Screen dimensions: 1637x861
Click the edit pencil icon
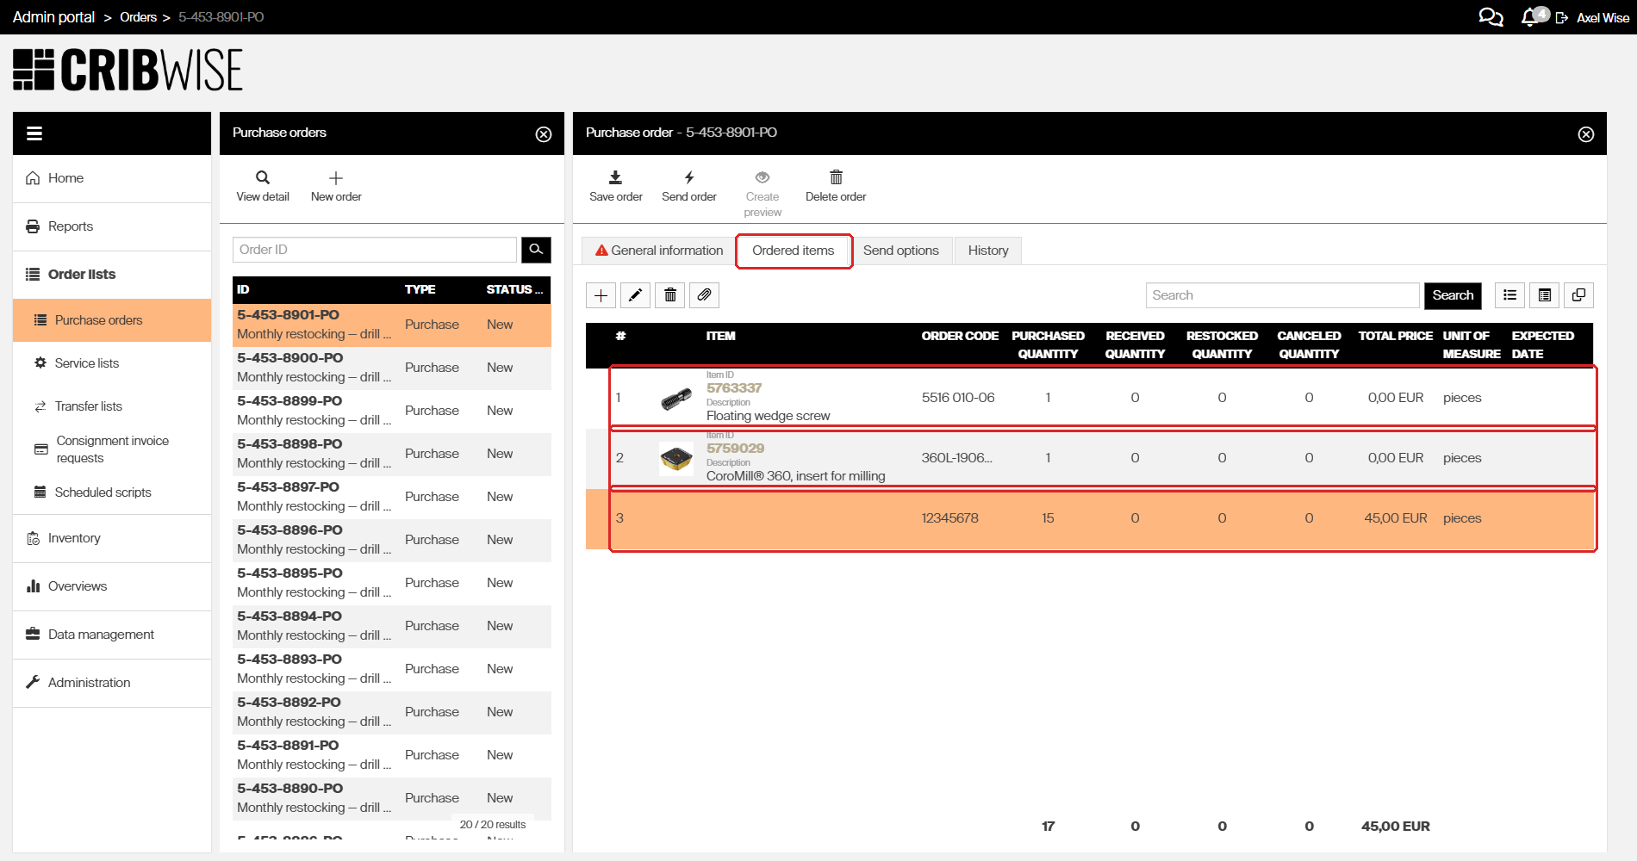coord(635,295)
